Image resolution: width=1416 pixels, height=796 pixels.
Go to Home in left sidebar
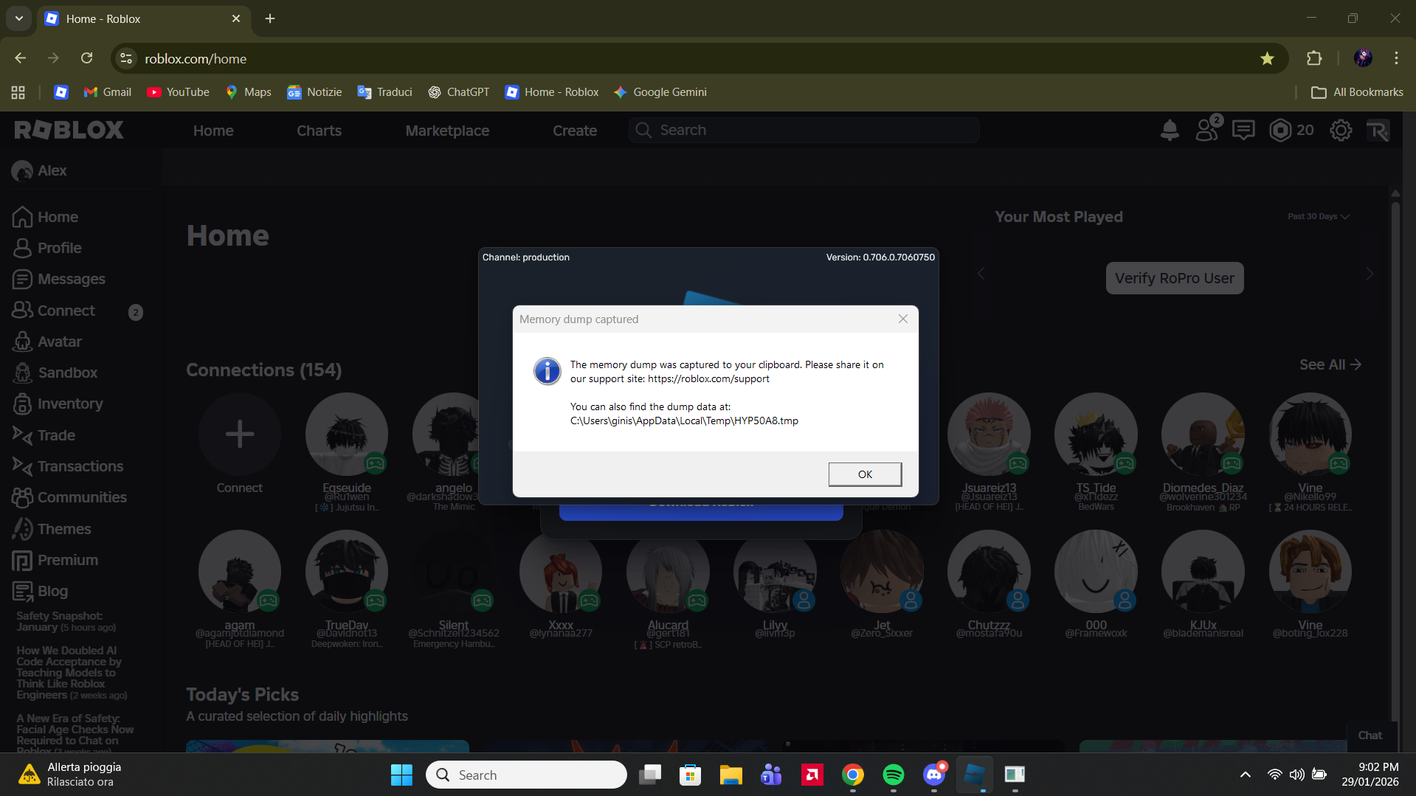pyautogui.click(x=45, y=217)
